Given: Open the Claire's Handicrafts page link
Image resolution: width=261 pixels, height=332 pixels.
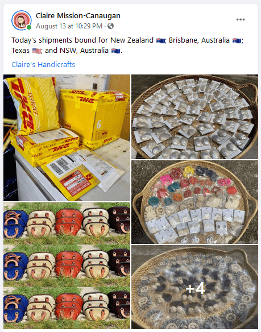Looking at the screenshot, I should (x=43, y=64).
